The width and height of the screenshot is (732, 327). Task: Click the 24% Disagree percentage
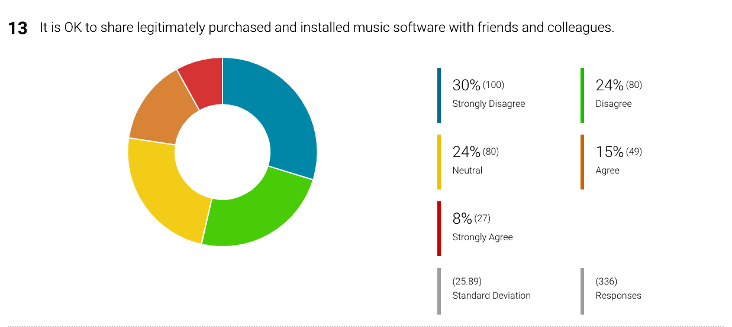coord(610,85)
